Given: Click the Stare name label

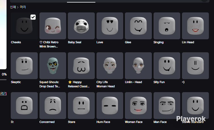Looking at the screenshot, I should point(72,122).
